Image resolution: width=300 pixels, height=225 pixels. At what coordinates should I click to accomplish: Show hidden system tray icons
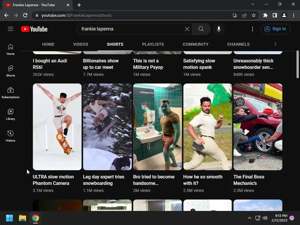point(250,218)
